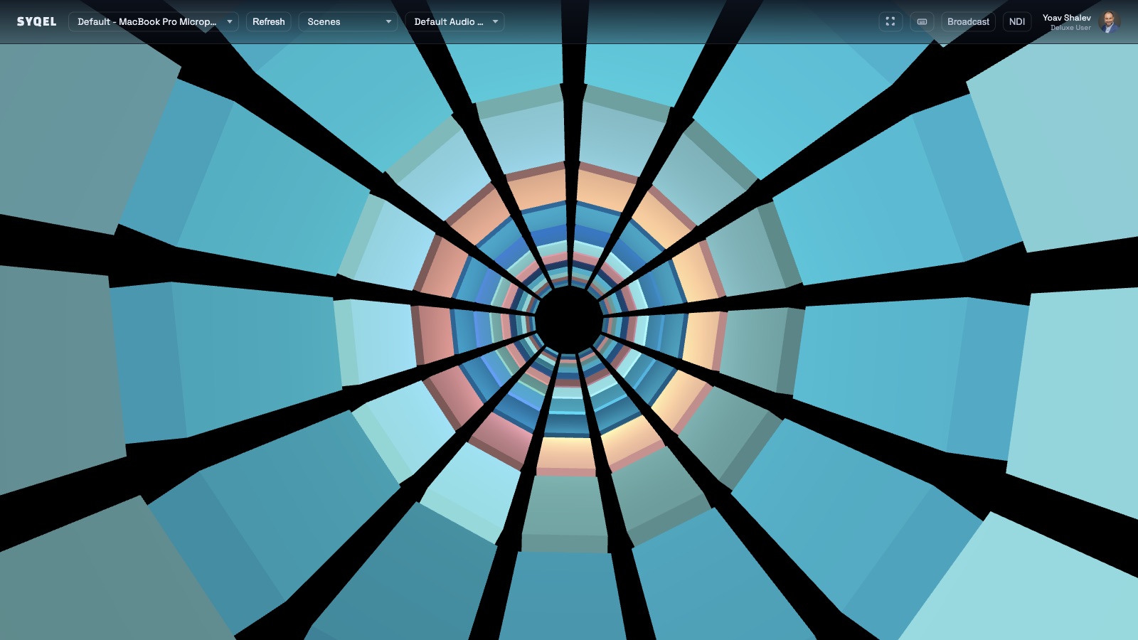
Task: Click the NDI button
Action: 1017,21
